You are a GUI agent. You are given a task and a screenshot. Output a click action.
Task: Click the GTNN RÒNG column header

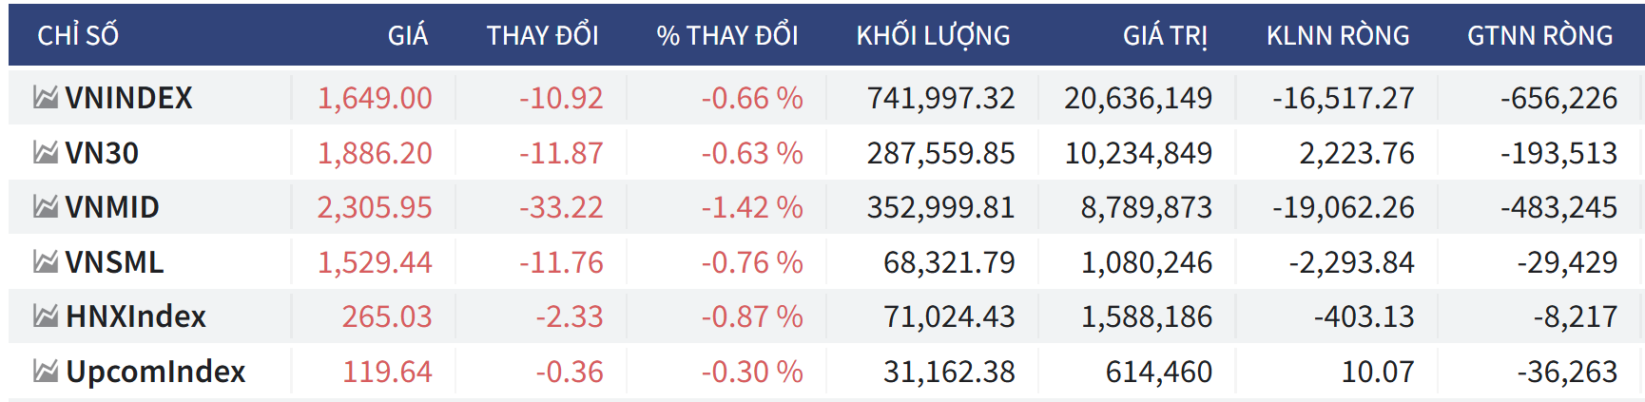coord(1539,36)
